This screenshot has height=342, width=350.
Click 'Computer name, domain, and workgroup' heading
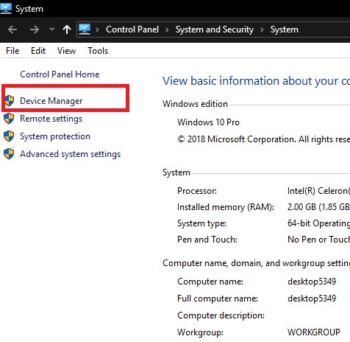(256, 263)
